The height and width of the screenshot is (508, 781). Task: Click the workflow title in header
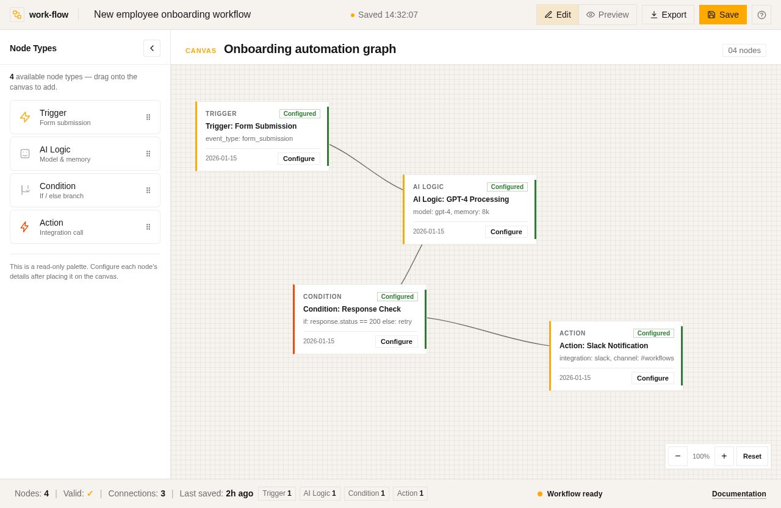[172, 15]
